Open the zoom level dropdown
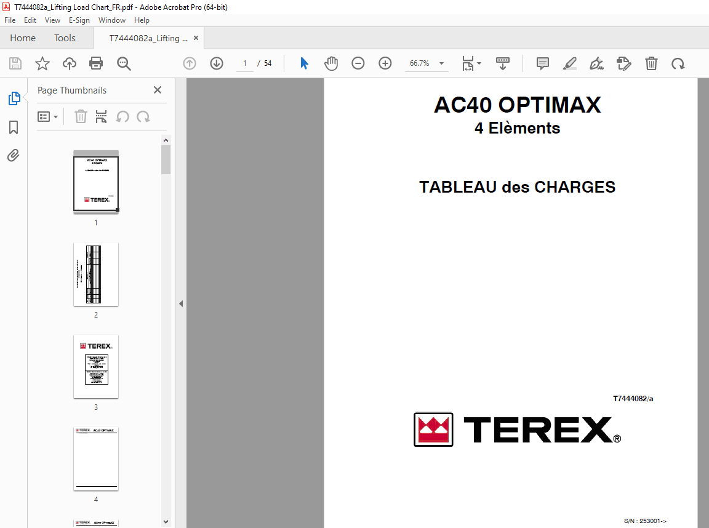709x528 pixels. (x=441, y=63)
